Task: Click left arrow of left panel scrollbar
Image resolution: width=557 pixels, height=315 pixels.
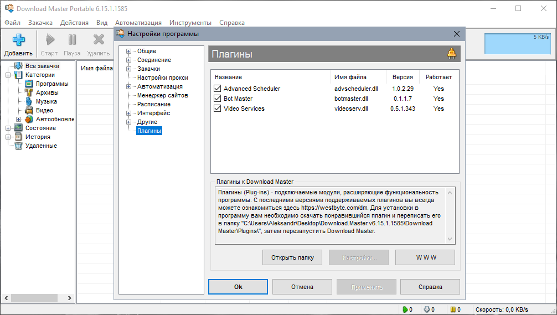Action: [6, 298]
